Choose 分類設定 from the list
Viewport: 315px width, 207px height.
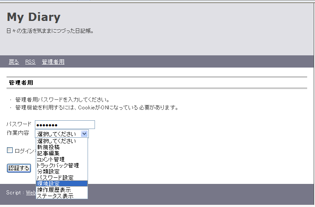[48, 172]
